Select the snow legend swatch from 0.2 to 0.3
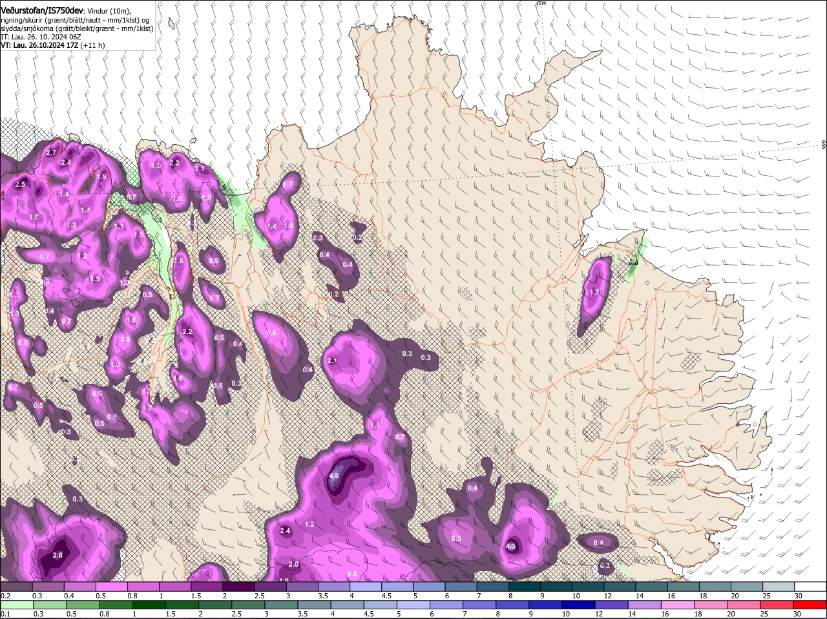827x619 pixels. pyautogui.click(x=16, y=586)
